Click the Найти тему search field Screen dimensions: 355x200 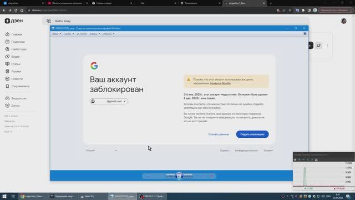176,21
